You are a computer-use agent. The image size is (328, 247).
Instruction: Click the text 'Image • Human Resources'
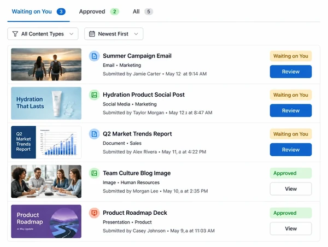(131, 183)
